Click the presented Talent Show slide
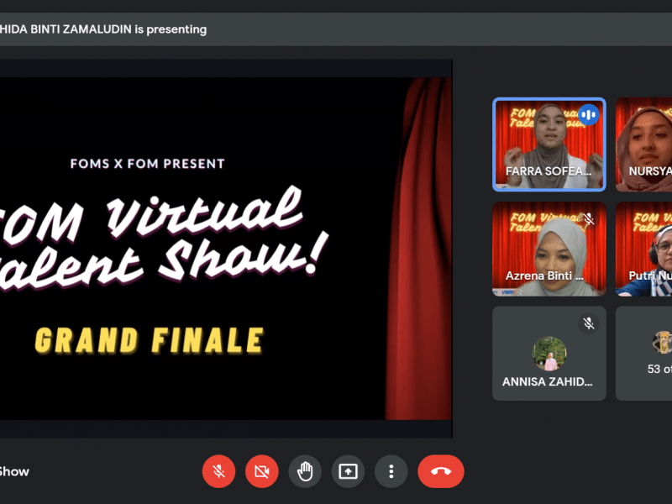Image resolution: width=672 pixels, height=504 pixels. (x=226, y=249)
